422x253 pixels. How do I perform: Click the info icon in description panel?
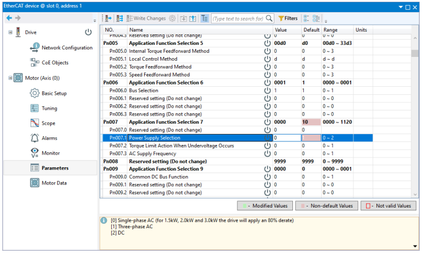coord(104,221)
